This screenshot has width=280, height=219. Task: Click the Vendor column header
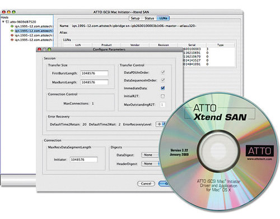tap(135, 45)
